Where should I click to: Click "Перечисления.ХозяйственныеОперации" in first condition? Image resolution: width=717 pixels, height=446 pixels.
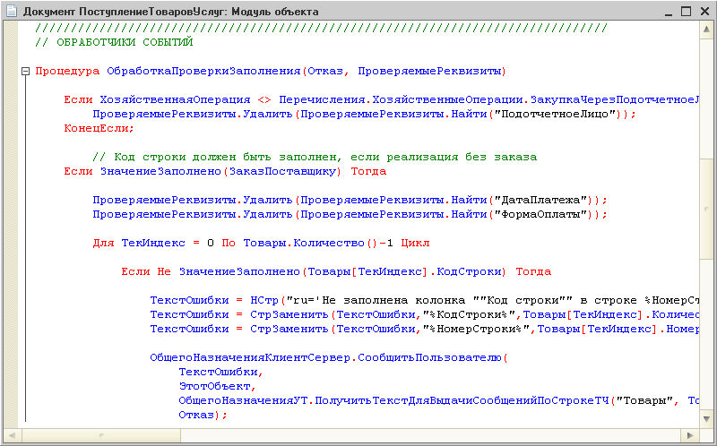click(401, 100)
